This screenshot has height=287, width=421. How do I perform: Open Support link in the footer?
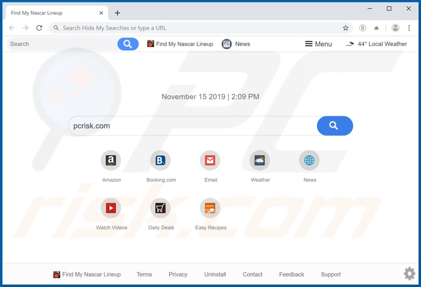click(331, 274)
